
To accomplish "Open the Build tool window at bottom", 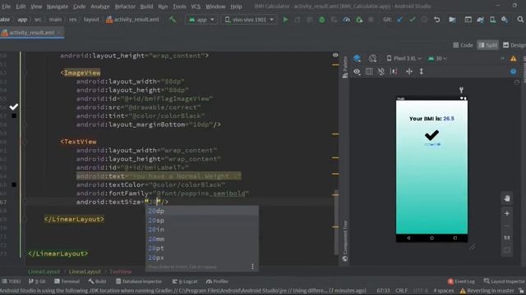I will pos(97,281).
